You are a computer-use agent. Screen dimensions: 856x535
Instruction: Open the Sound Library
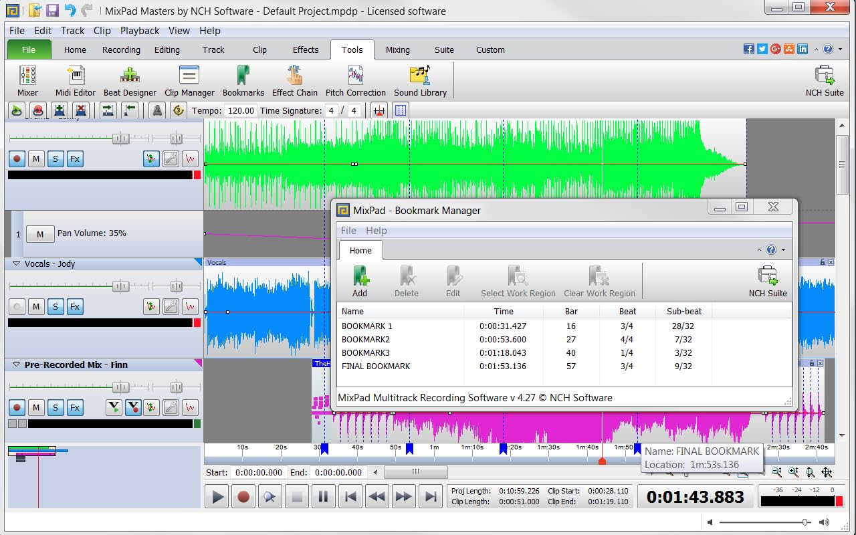(x=420, y=79)
